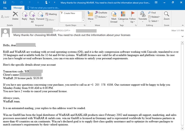
Task: Mark the message as Unread
Action: (114, 16)
